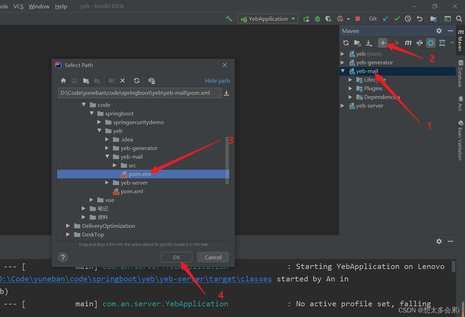Open Project Structure icon in main toolbar
This screenshot has width=465, height=317.
(x=433, y=19)
